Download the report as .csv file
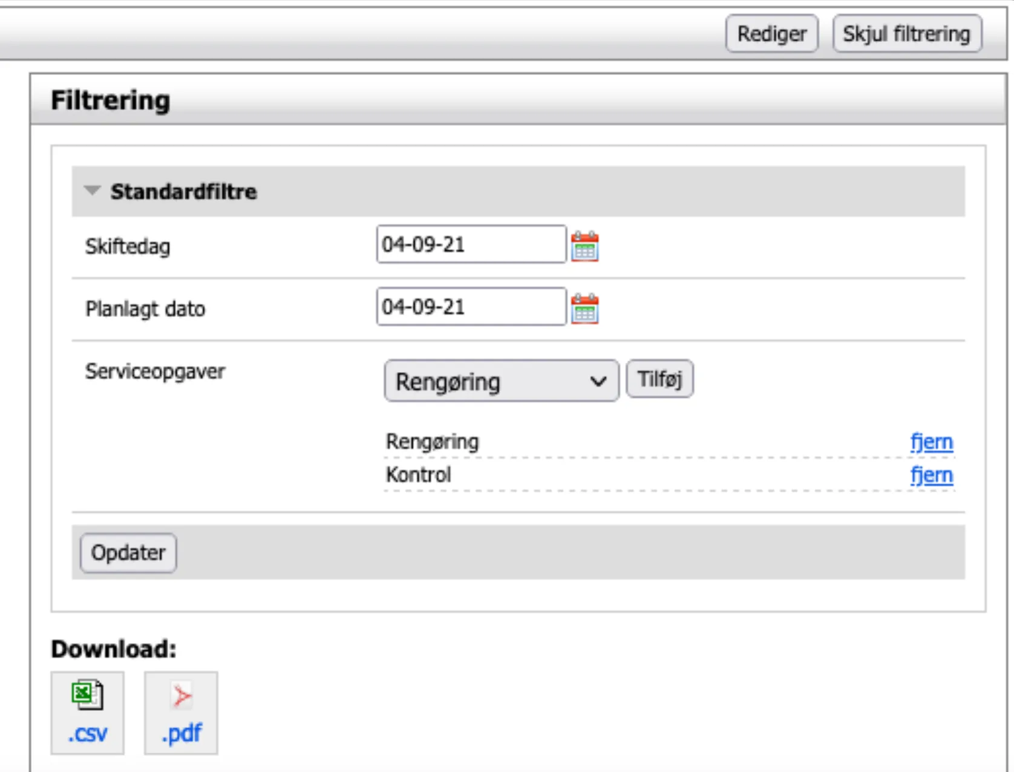This screenshot has height=772, width=1014. point(88,713)
